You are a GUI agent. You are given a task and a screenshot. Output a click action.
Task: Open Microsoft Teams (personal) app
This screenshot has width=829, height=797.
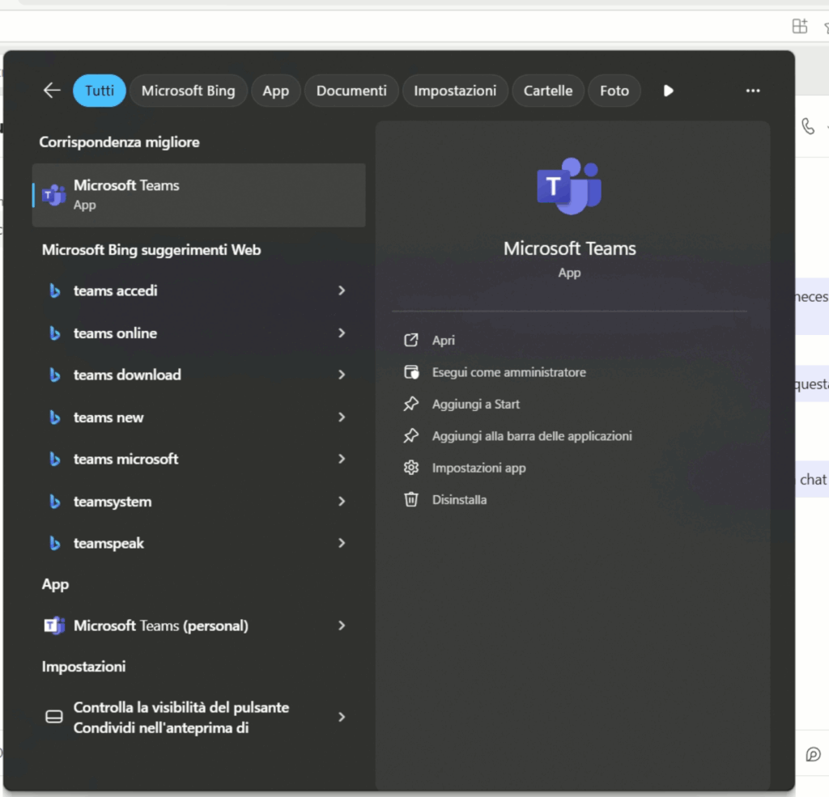tap(161, 625)
